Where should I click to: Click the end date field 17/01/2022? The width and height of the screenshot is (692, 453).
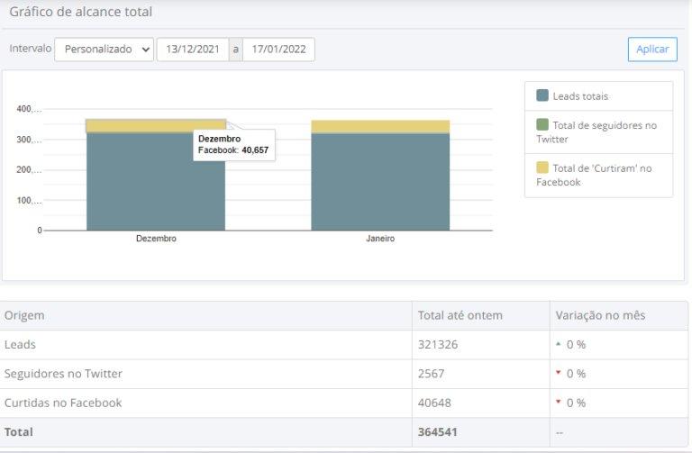278,50
